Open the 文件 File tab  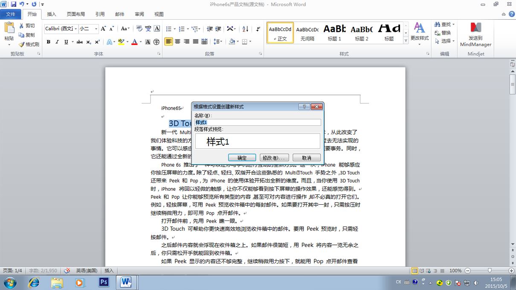[10, 14]
